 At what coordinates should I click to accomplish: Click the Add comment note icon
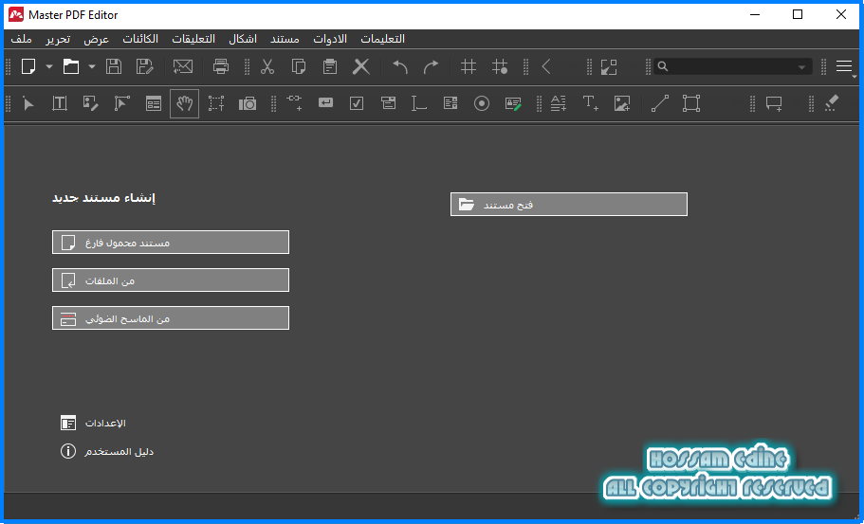[x=774, y=103]
